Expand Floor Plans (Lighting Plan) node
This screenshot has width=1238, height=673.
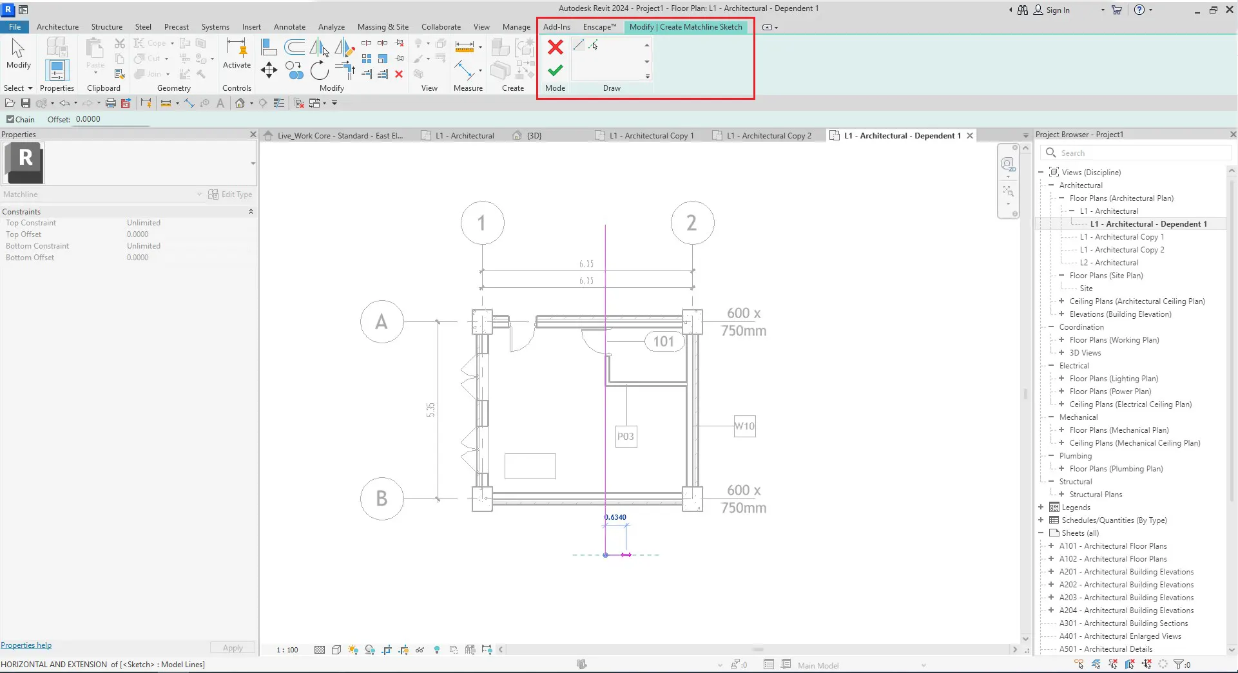(1061, 379)
